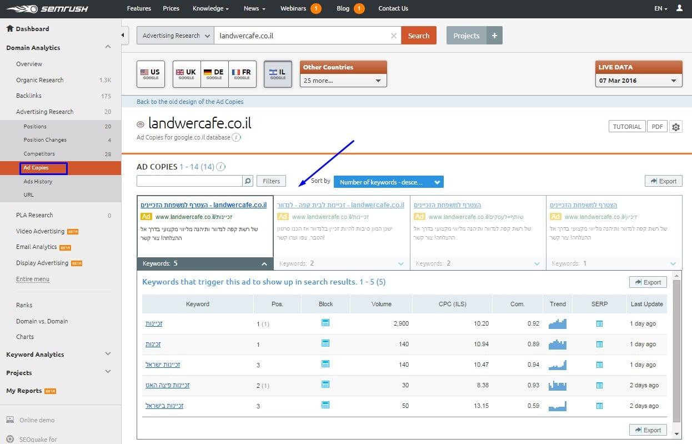View SERP snapshot for the 13.15 CPC row
692x444 pixels.
599,406
